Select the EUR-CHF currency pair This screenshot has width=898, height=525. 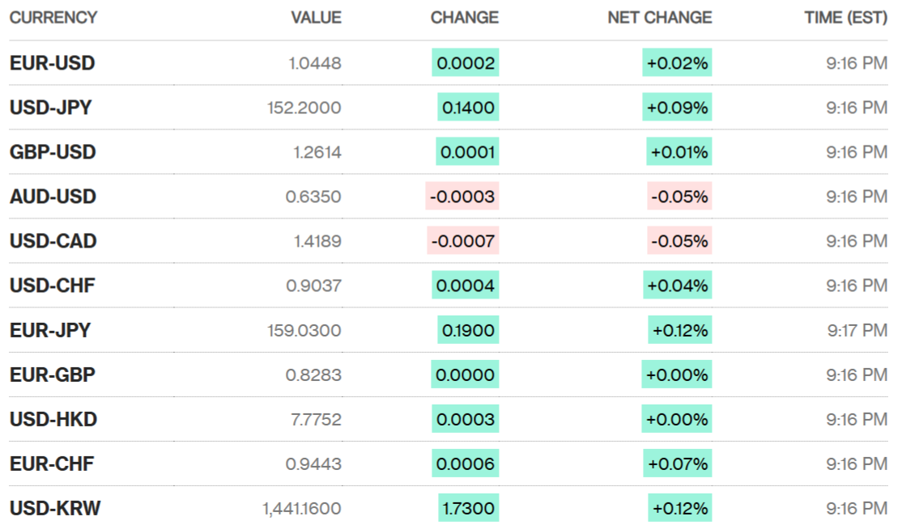(52, 464)
